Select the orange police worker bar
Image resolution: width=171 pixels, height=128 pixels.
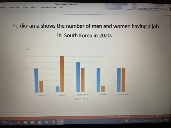[x=82, y=80]
